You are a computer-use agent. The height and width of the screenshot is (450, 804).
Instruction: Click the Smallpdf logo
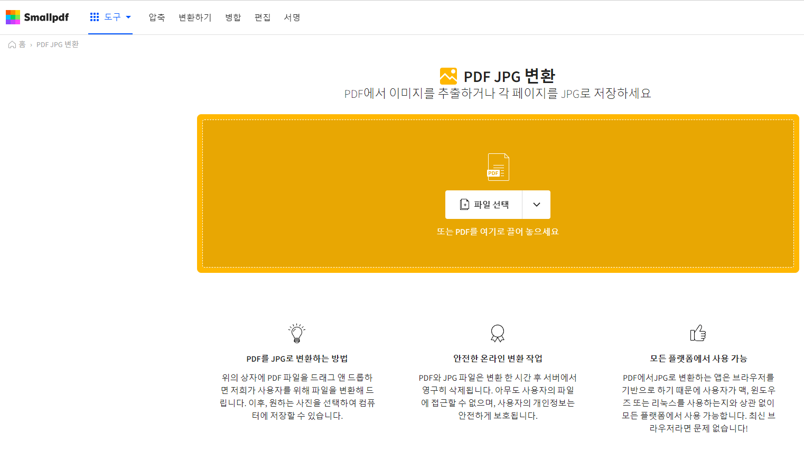38,17
